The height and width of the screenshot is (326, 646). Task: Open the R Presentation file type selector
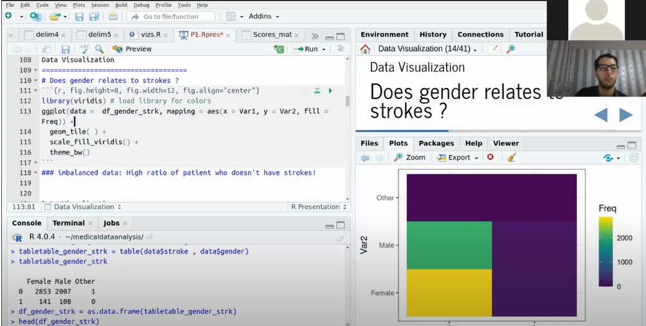coord(319,207)
